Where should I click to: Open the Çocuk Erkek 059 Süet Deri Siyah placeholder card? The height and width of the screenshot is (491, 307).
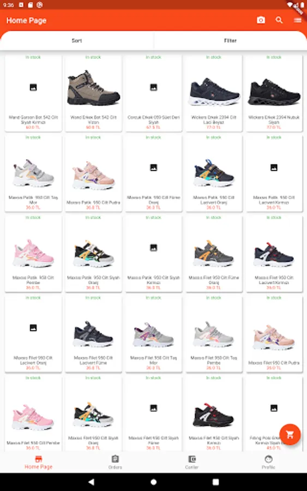153,93
